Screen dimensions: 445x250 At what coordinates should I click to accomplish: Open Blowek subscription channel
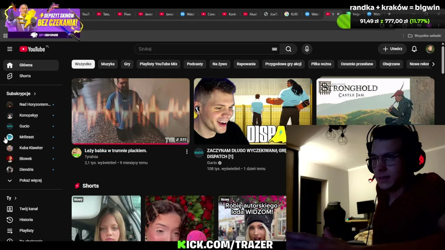(x=31, y=159)
